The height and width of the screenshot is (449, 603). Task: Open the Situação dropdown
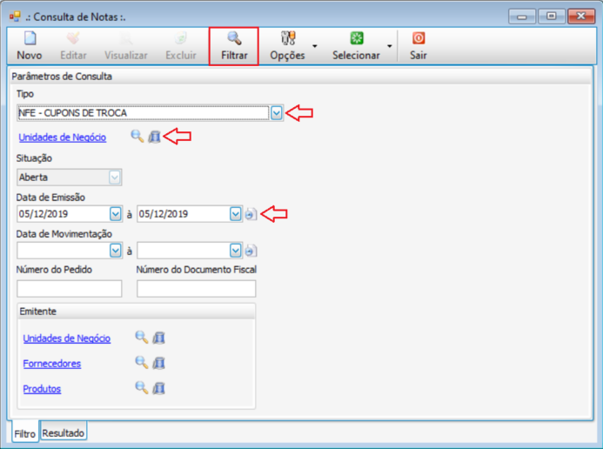[x=115, y=178]
